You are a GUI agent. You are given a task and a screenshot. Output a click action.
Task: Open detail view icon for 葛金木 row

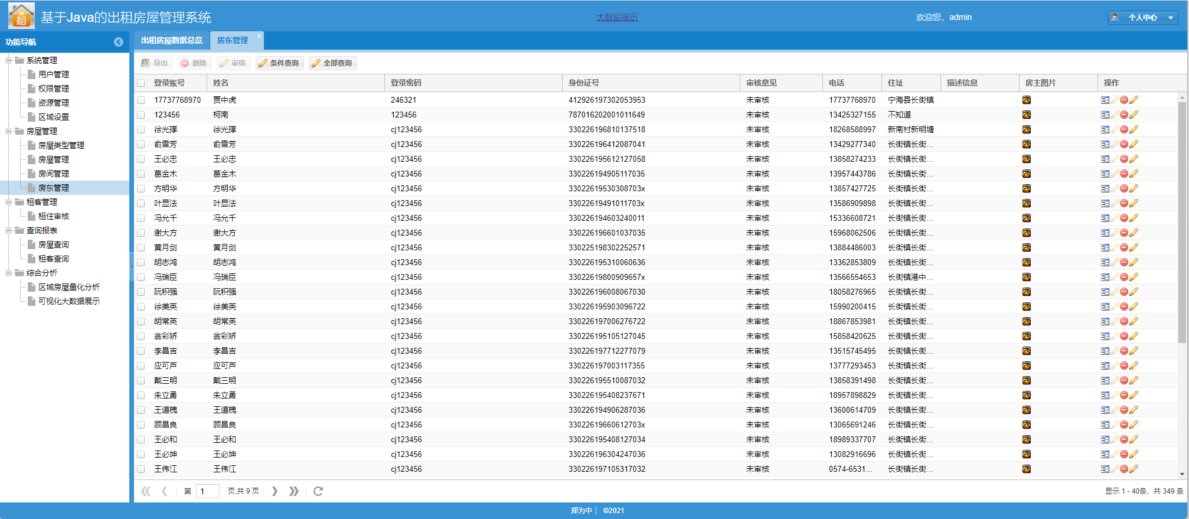1105,174
